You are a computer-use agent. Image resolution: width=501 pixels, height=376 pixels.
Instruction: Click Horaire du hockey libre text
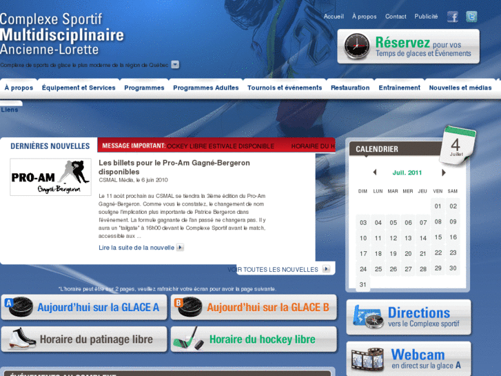(263, 339)
